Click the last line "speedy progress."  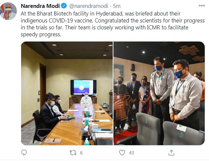click(x=41, y=35)
